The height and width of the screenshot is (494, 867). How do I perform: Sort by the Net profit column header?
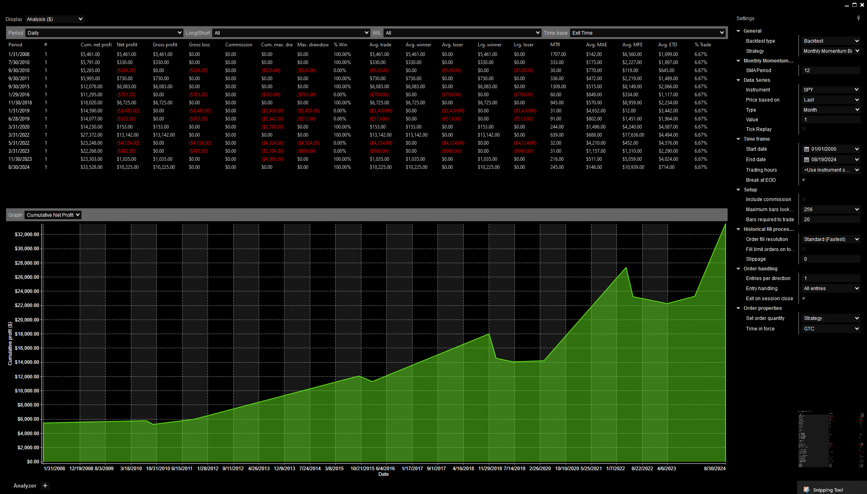(x=127, y=45)
